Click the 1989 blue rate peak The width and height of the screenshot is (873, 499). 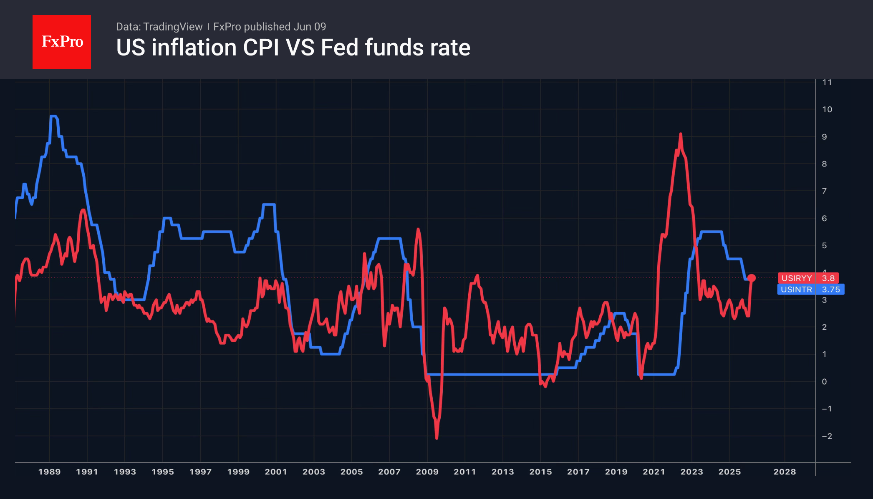tap(53, 116)
